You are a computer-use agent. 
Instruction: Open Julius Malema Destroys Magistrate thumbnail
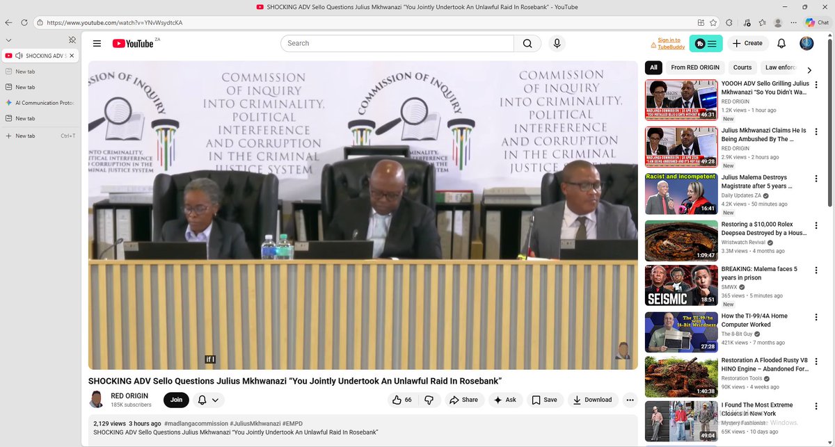point(681,194)
